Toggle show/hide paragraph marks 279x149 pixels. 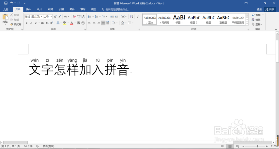138,16
